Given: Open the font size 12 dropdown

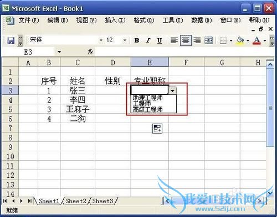Looking at the screenshot, I should tap(125, 40).
